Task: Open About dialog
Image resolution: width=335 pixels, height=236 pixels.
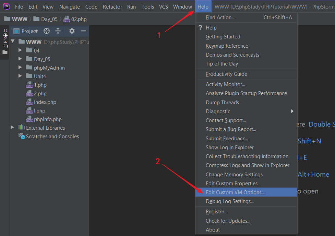Action: point(246,230)
